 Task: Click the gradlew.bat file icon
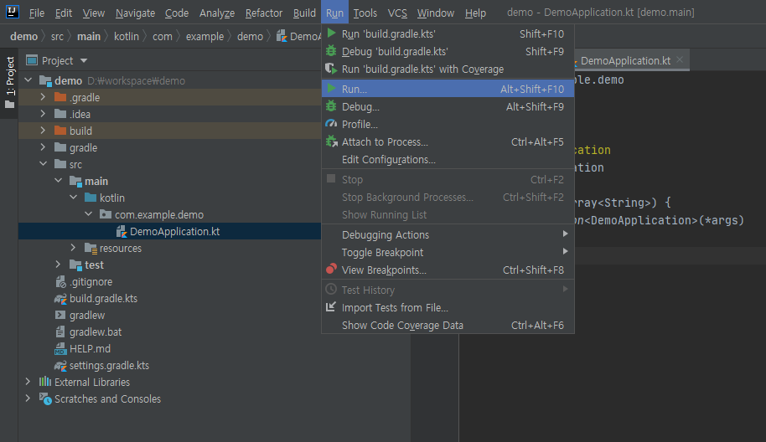tap(60, 331)
